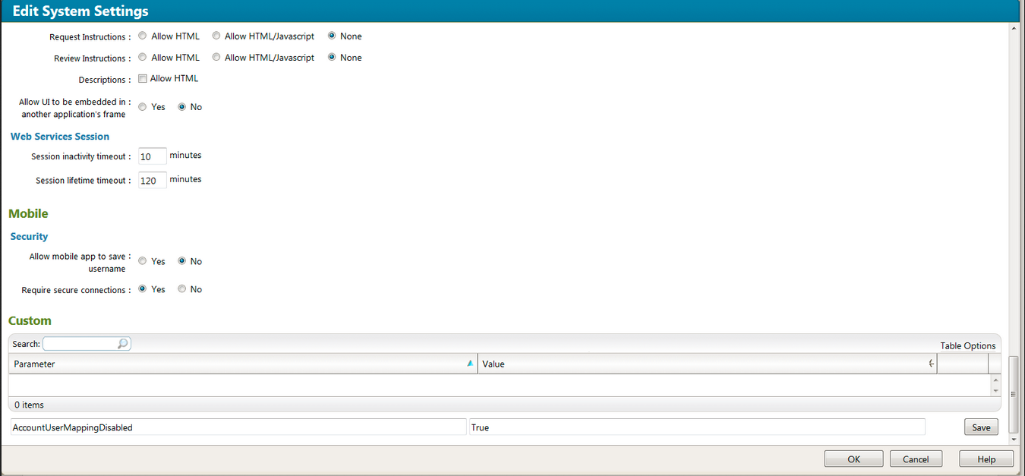Click the Cancel button
Screen dimensions: 1025x476
[916, 459]
